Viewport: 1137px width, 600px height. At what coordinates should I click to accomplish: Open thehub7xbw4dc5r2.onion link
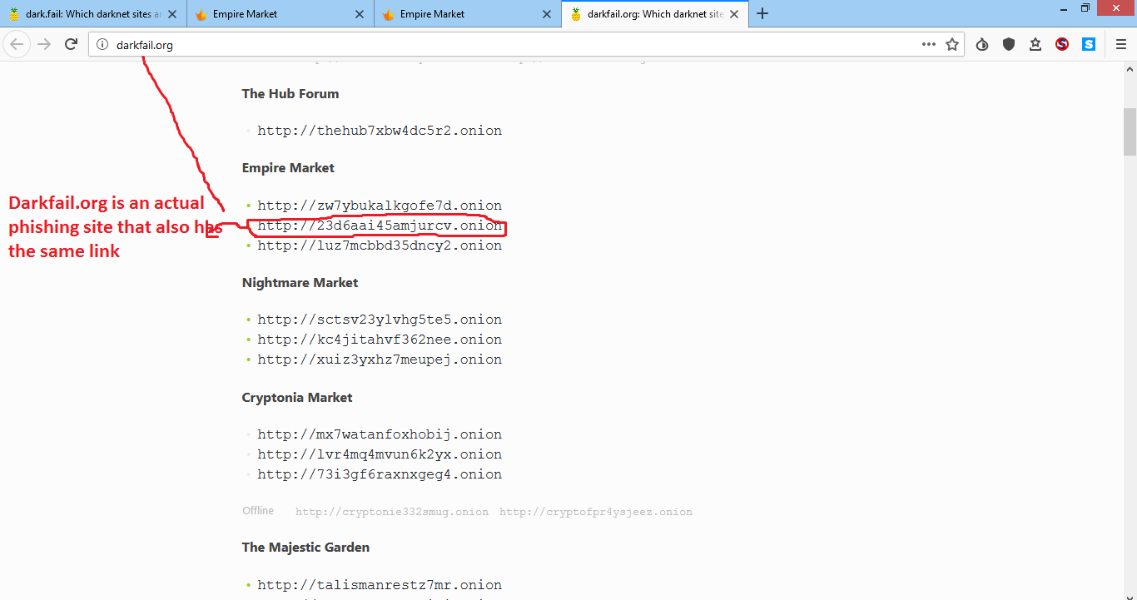point(380,131)
